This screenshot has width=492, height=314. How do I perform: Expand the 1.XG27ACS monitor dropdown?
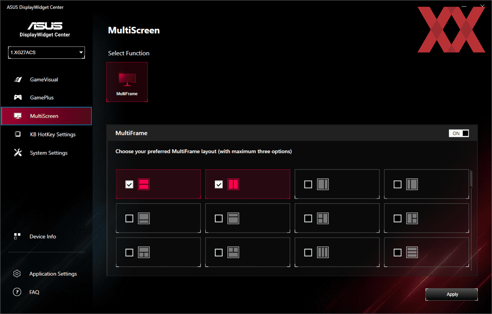[46, 52]
